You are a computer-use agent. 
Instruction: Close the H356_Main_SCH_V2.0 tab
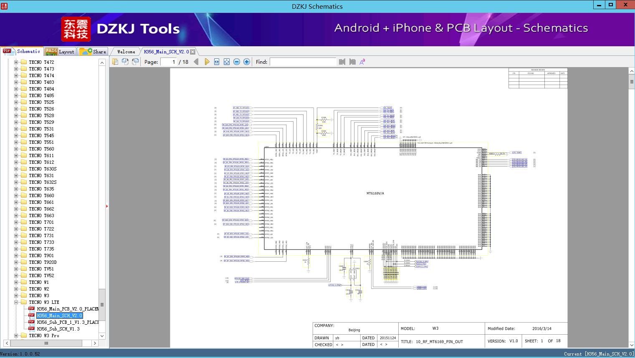coord(193,52)
